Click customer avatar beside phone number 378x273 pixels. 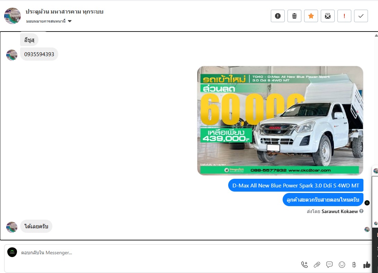pyautogui.click(x=12, y=55)
